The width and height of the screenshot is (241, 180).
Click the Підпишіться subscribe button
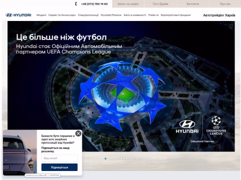(x=59, y=167)
